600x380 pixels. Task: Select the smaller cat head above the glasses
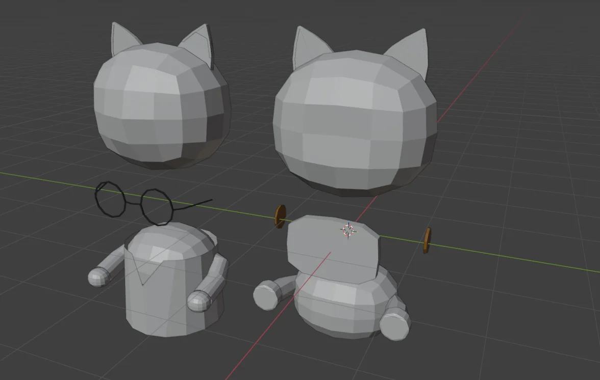(x=162, y=105)
